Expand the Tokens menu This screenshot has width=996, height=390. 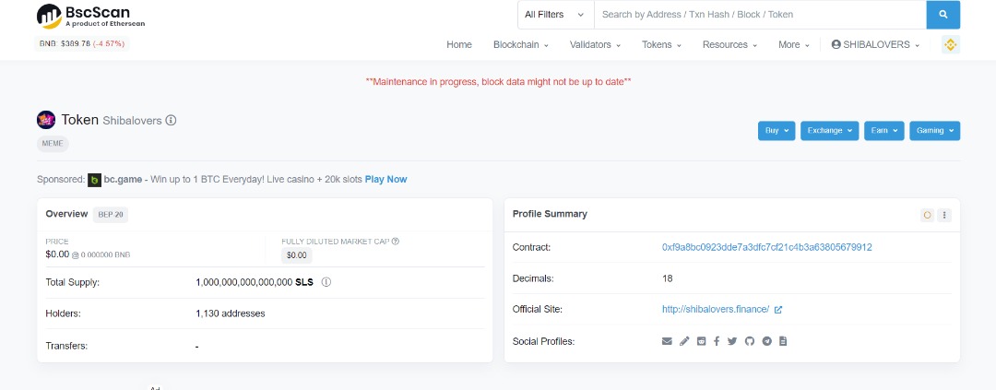click(x=661, y=44)
